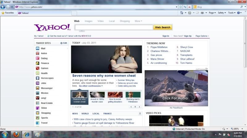
Task: Expand the More search categories dropdown
Action: coord(138,21)
